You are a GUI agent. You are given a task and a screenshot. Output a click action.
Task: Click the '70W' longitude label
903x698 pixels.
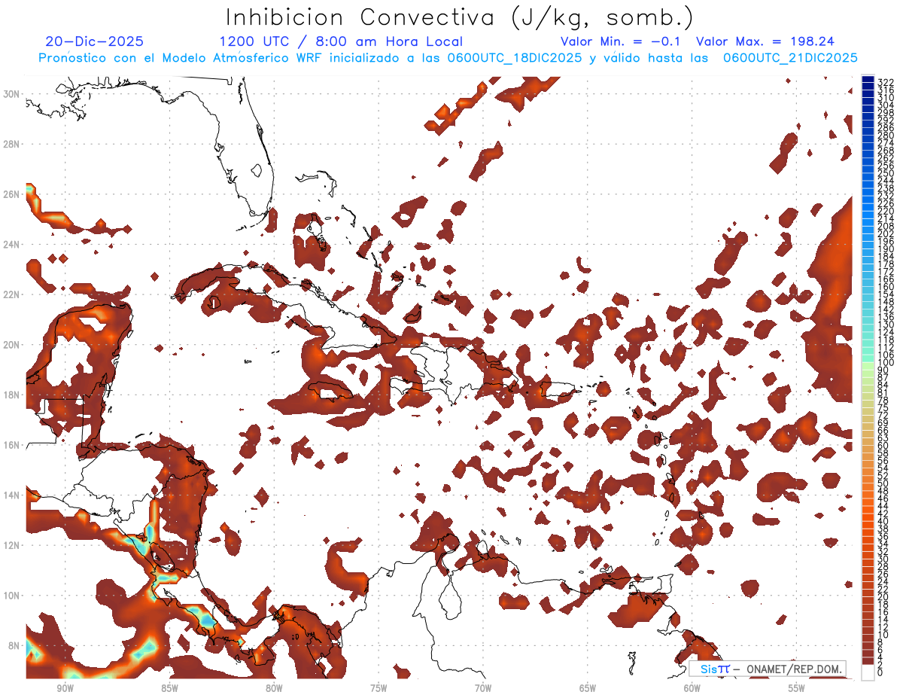coord(482,687)
